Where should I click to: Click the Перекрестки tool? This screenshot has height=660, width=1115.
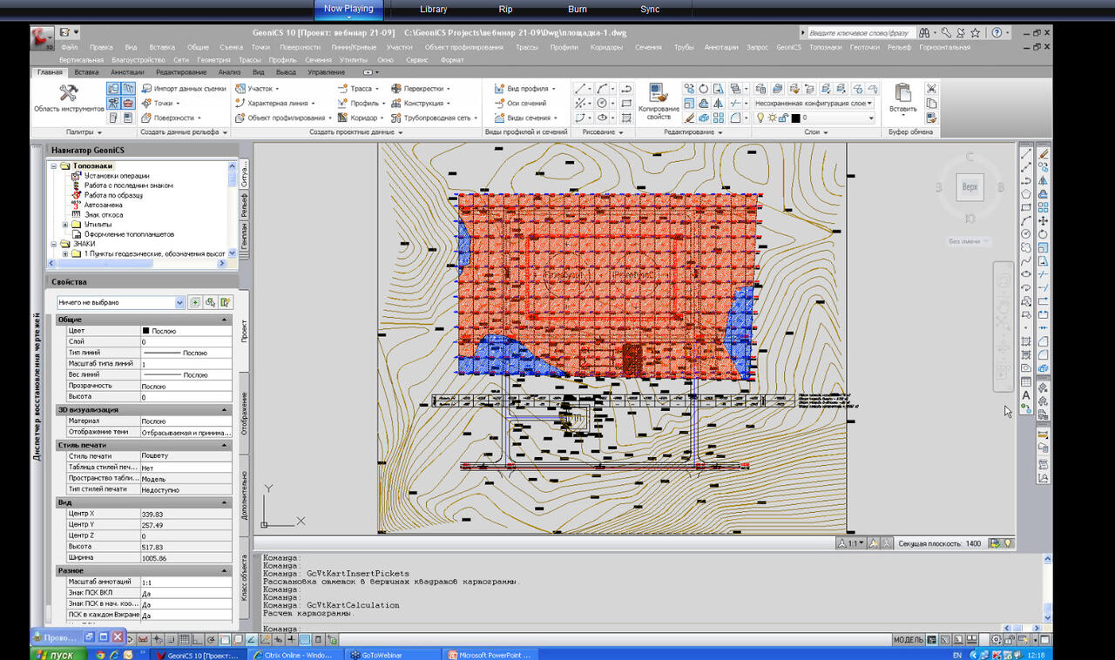pos(420,89)
